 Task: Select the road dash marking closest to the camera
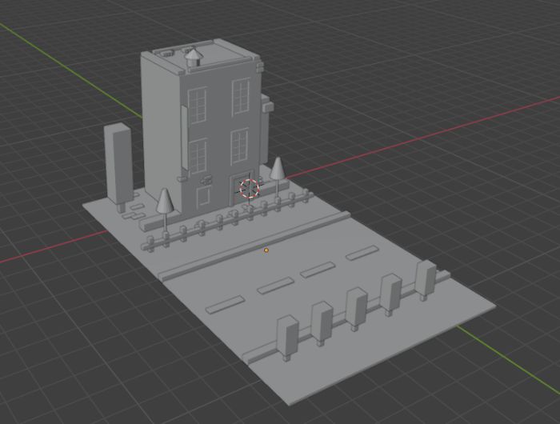pyautogui.click(x=226, y=304)
